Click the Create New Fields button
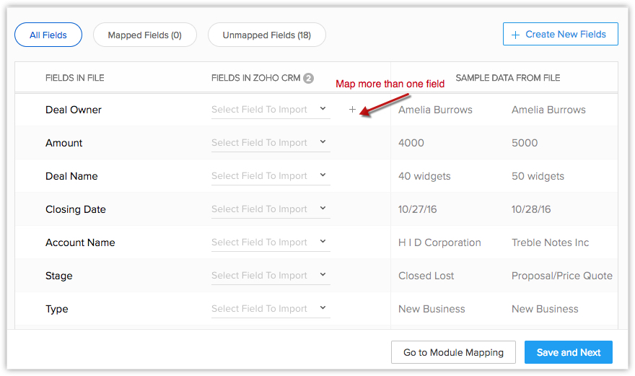The height and width of the screenshot is (376, 635). (560, 34)
